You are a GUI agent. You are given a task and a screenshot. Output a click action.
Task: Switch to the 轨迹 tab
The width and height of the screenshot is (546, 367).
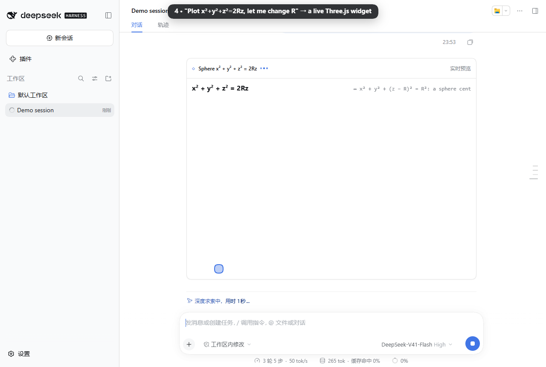(163, 25)
